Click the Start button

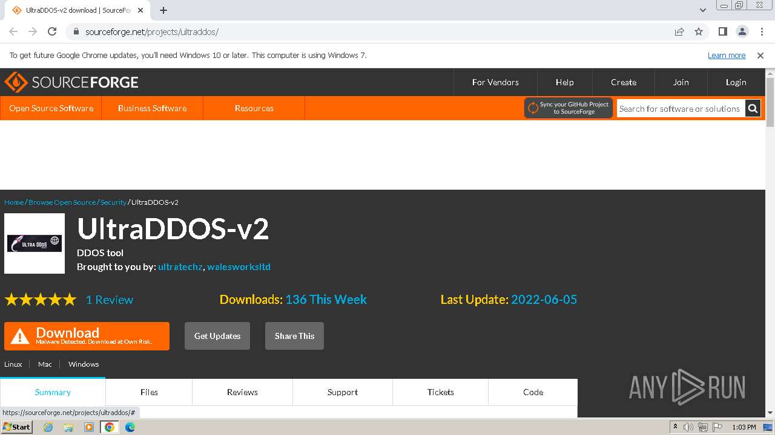click(16, 427)
